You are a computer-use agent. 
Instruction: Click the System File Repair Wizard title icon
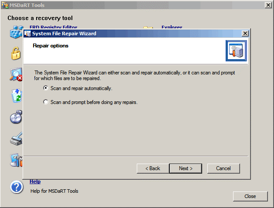[27, 34]
